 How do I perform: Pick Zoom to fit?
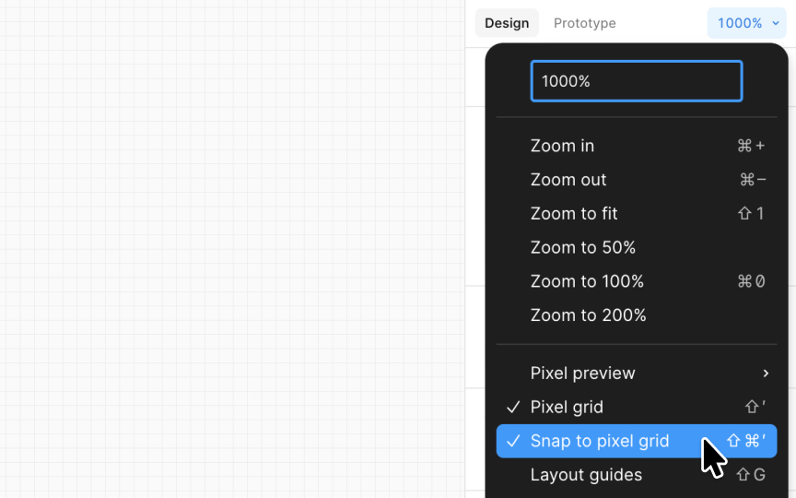pyautogui.click(x=637, y=213)
